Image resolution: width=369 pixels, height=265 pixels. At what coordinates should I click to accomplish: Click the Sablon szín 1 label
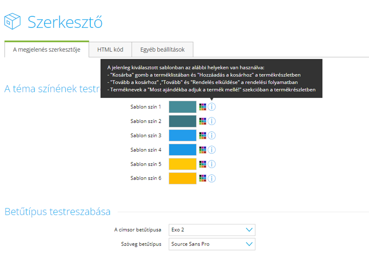(146, 107)
